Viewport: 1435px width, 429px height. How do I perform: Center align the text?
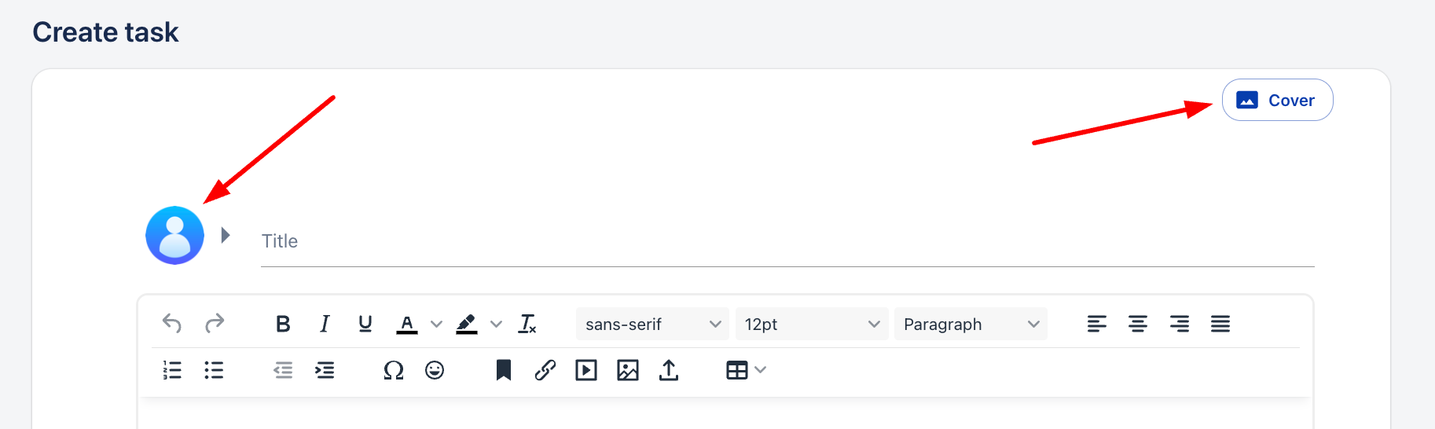1138,324
